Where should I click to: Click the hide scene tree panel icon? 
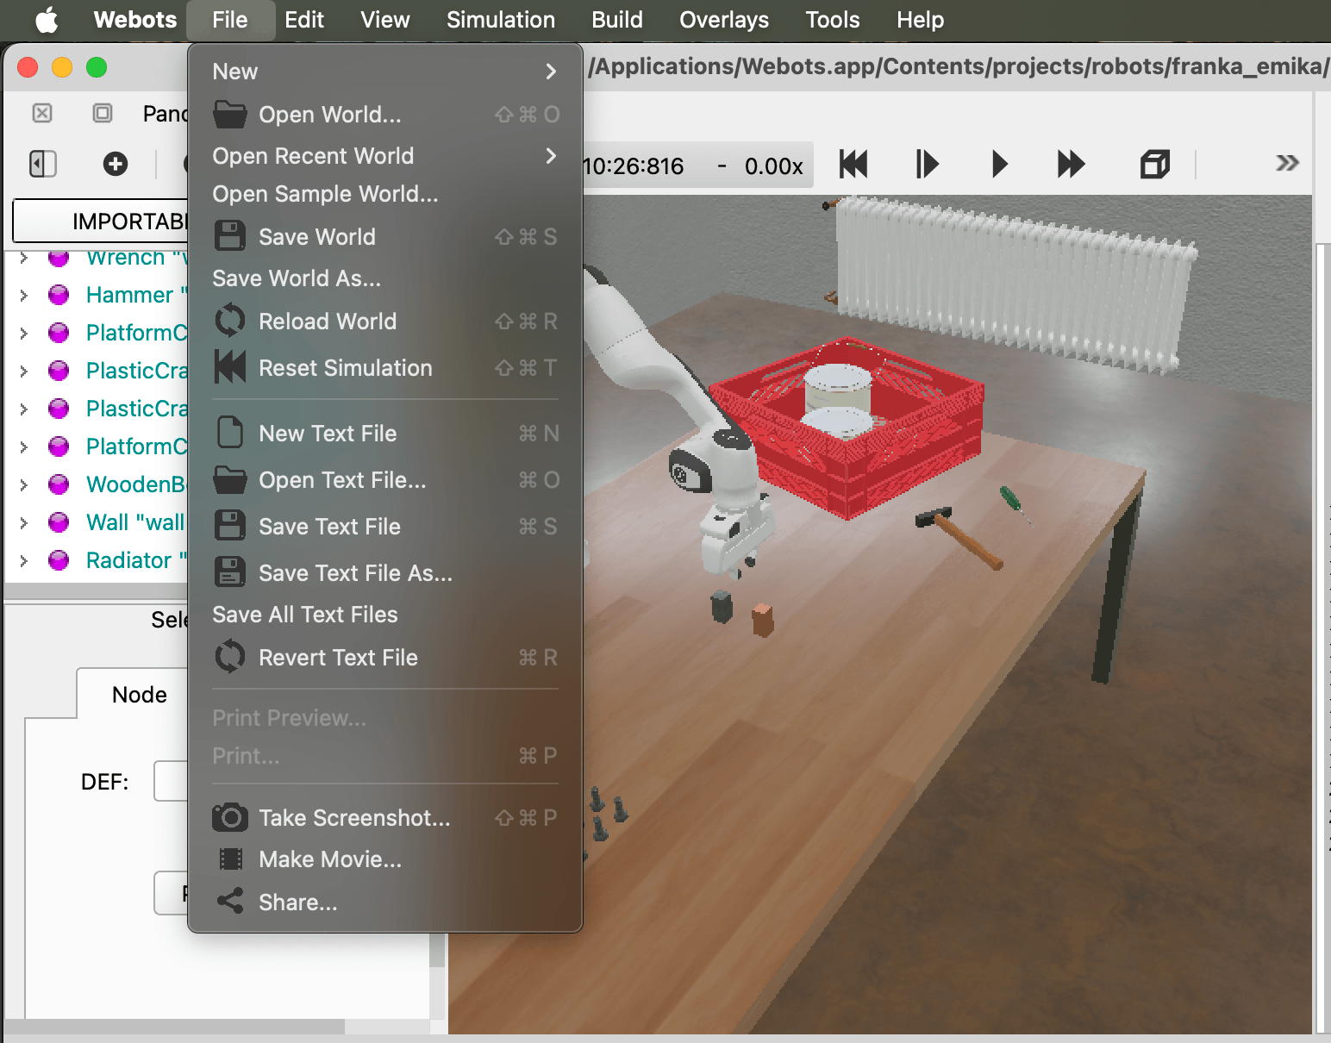43,163
